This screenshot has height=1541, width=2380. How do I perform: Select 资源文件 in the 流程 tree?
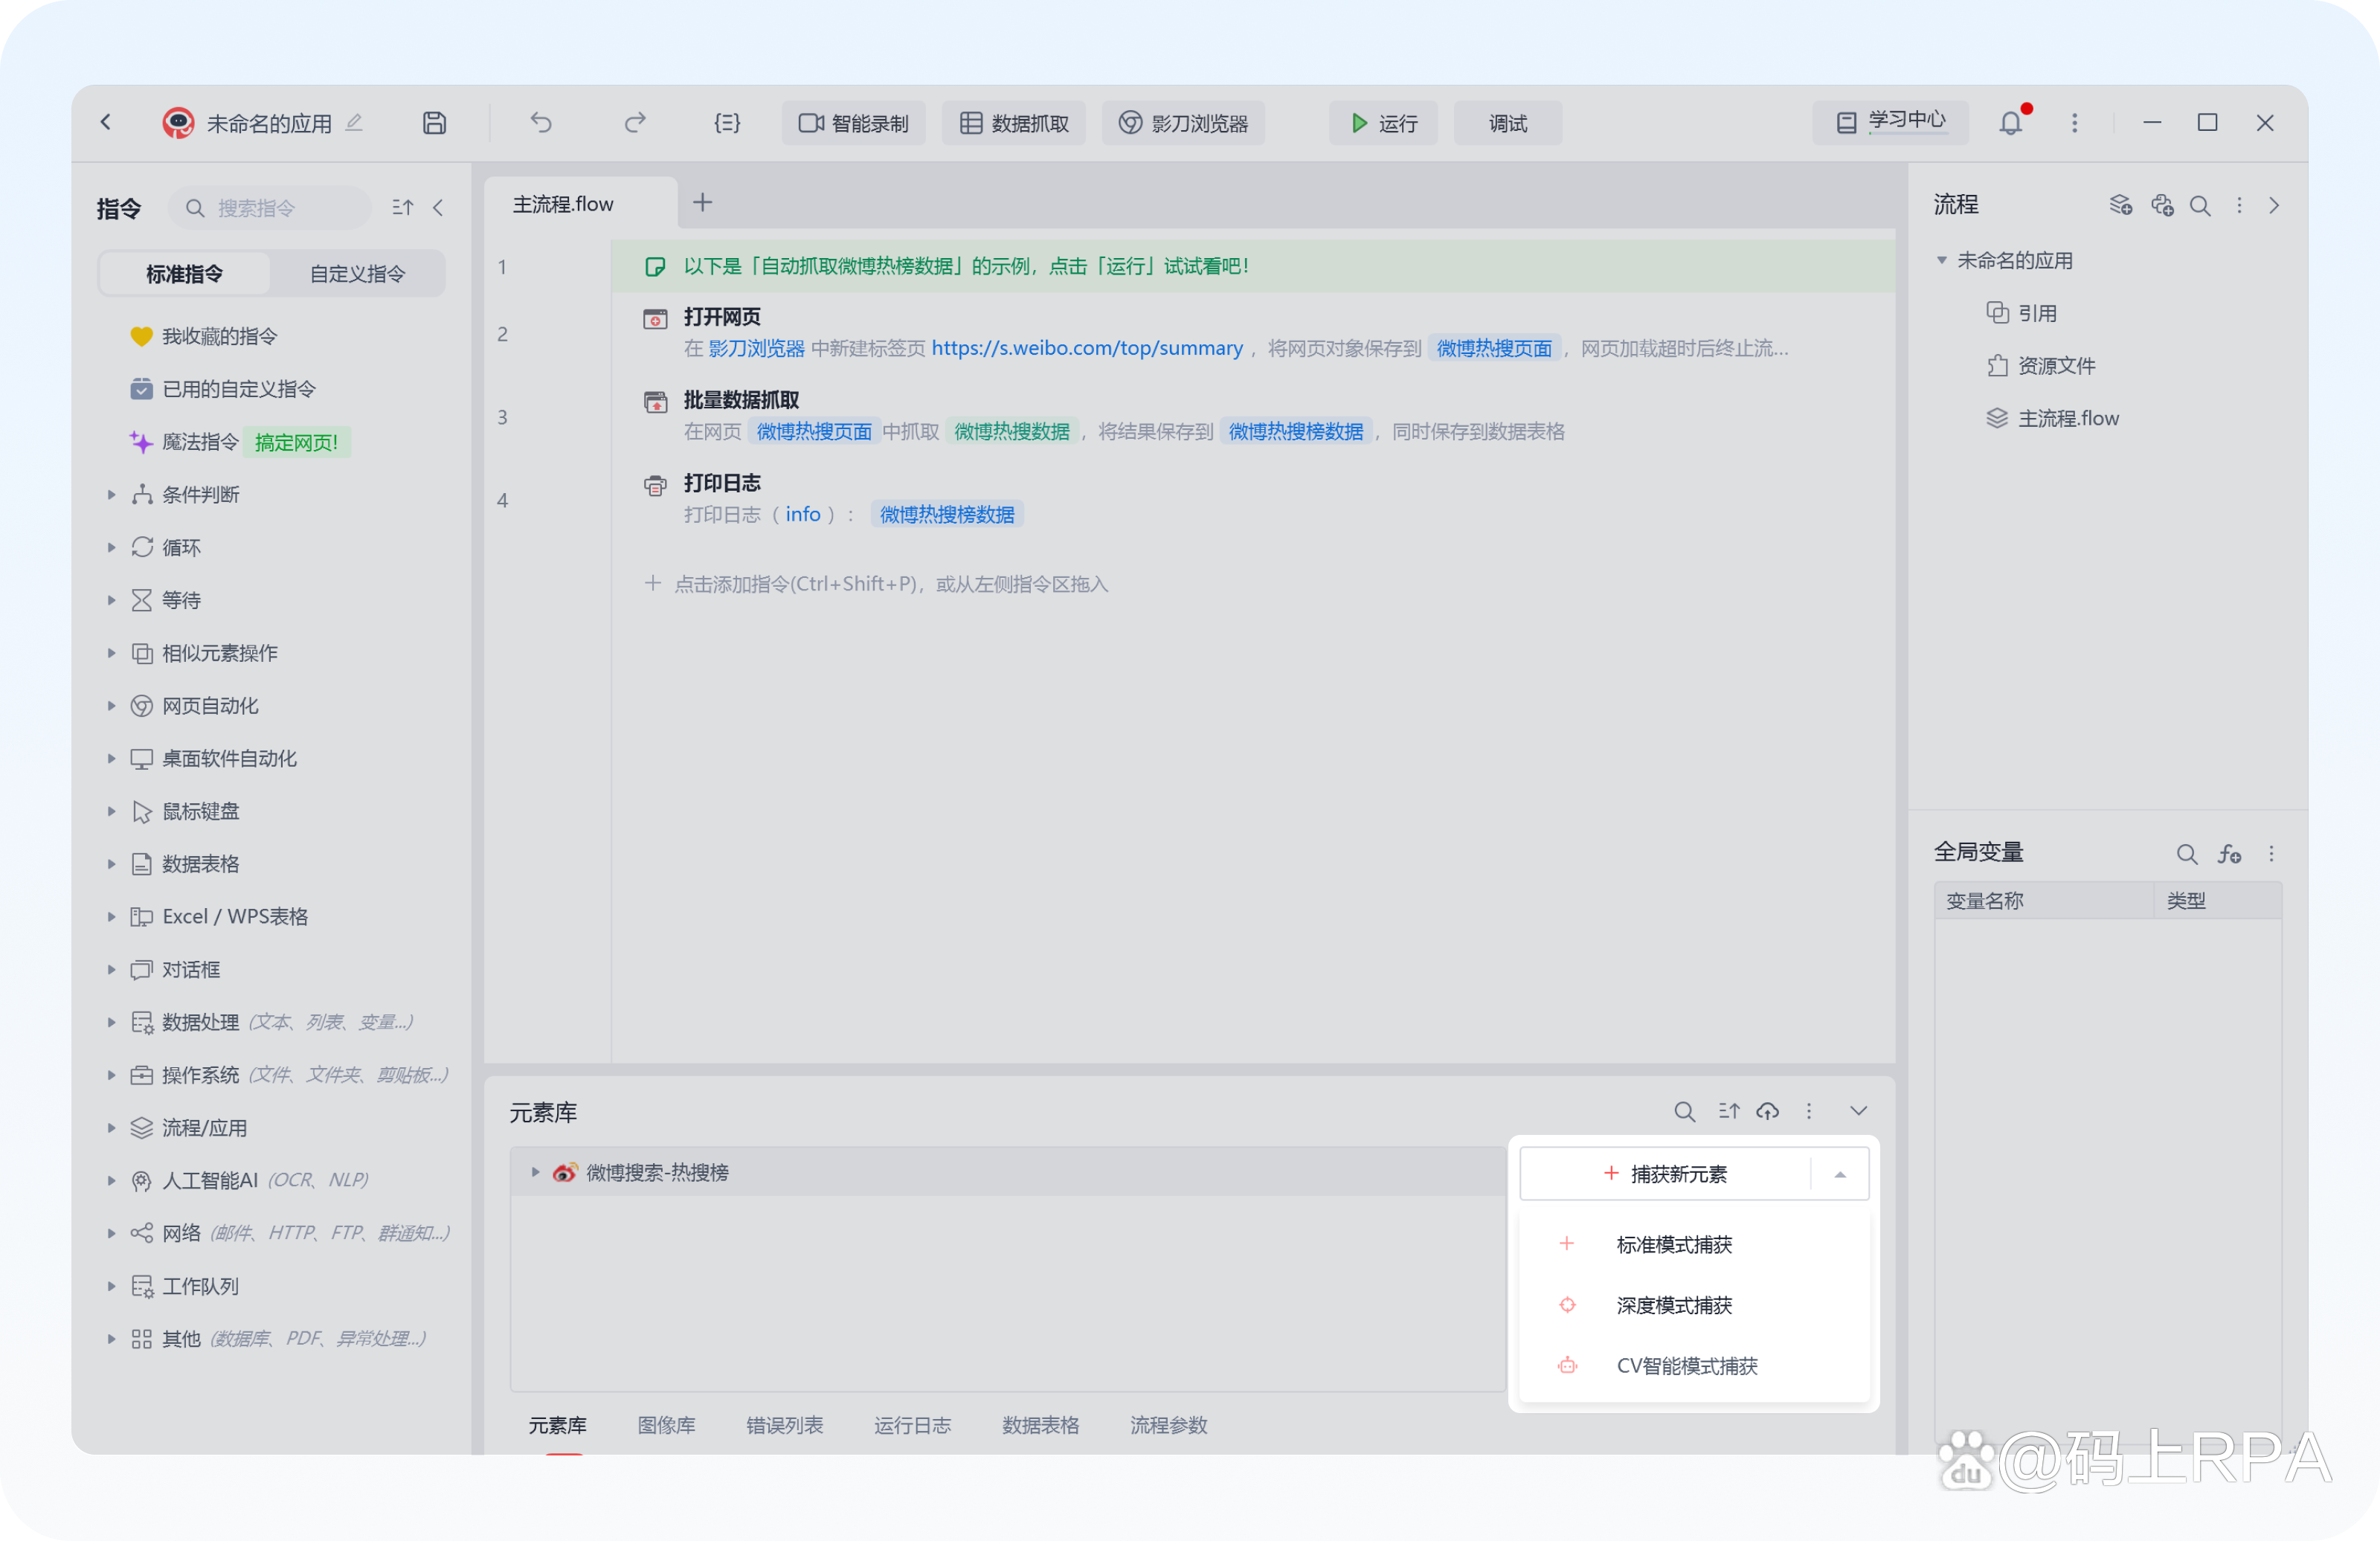click(x=2055, y=365)
